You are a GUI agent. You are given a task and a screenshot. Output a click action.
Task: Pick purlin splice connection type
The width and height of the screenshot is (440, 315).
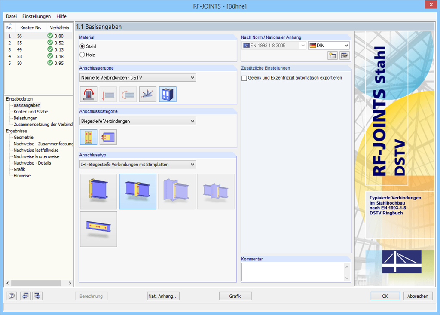click(x=98, y=229)
